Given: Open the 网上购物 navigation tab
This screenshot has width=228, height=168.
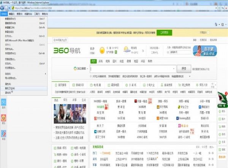Looking at the screenshot, I should [x=184, y=85].
